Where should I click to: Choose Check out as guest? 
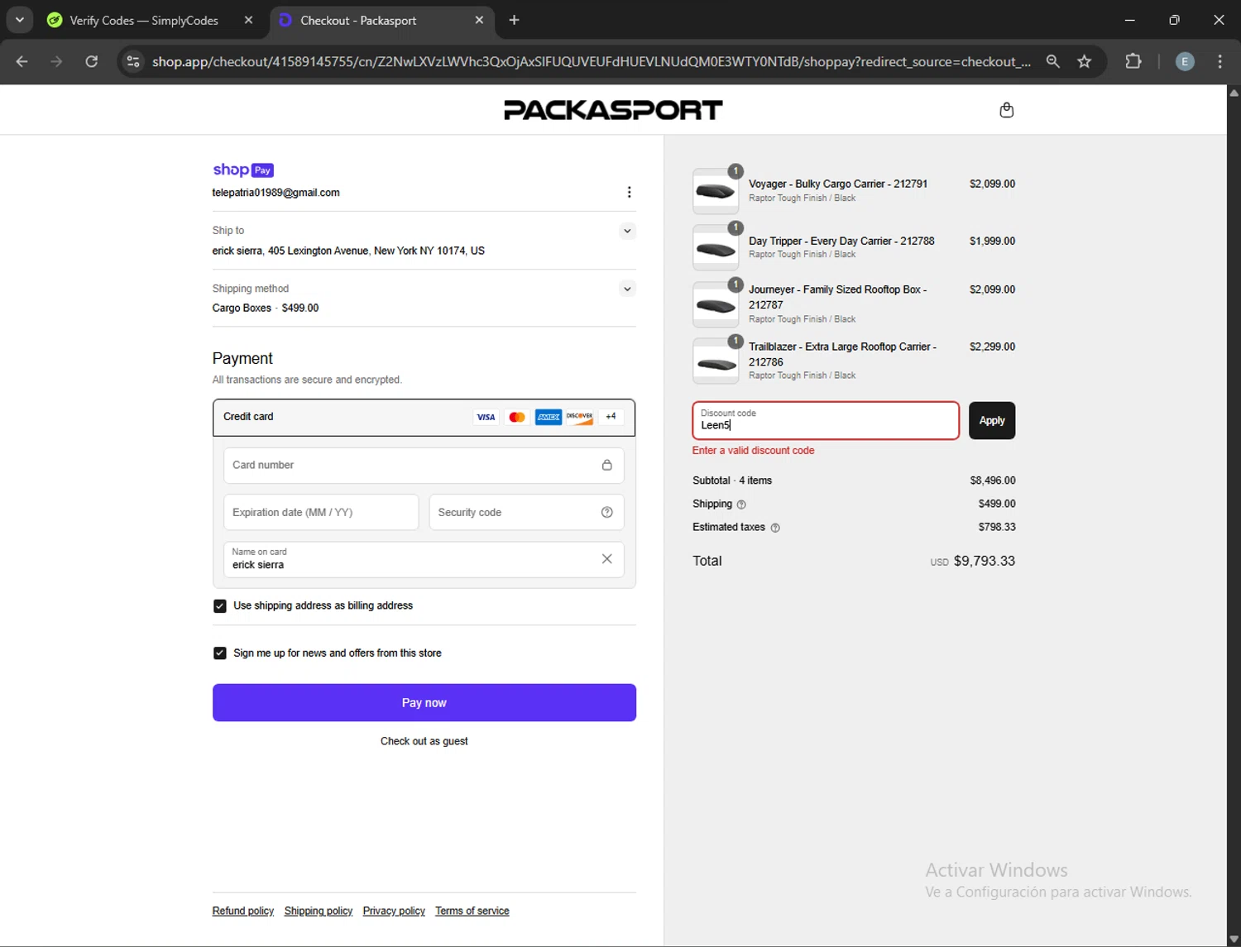tap(424, 741)
